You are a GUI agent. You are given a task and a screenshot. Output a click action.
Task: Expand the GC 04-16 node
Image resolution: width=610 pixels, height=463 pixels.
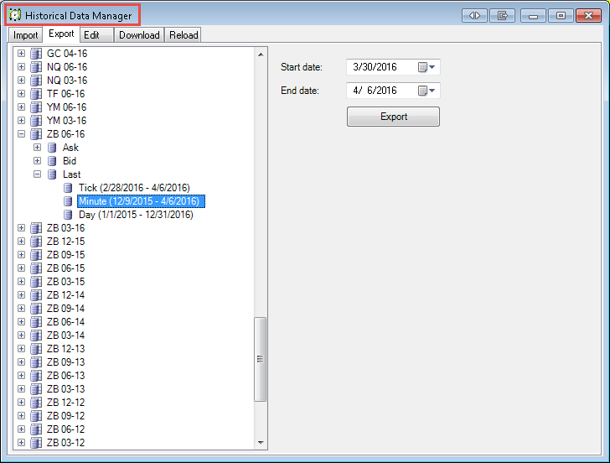tap(22, 54)
